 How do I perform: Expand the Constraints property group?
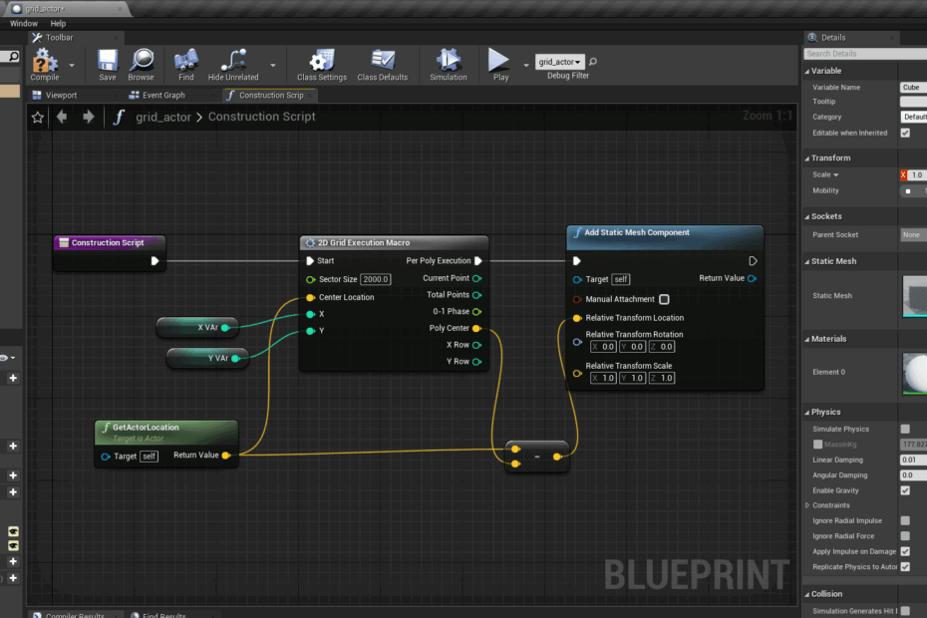(x=807, y=505)
